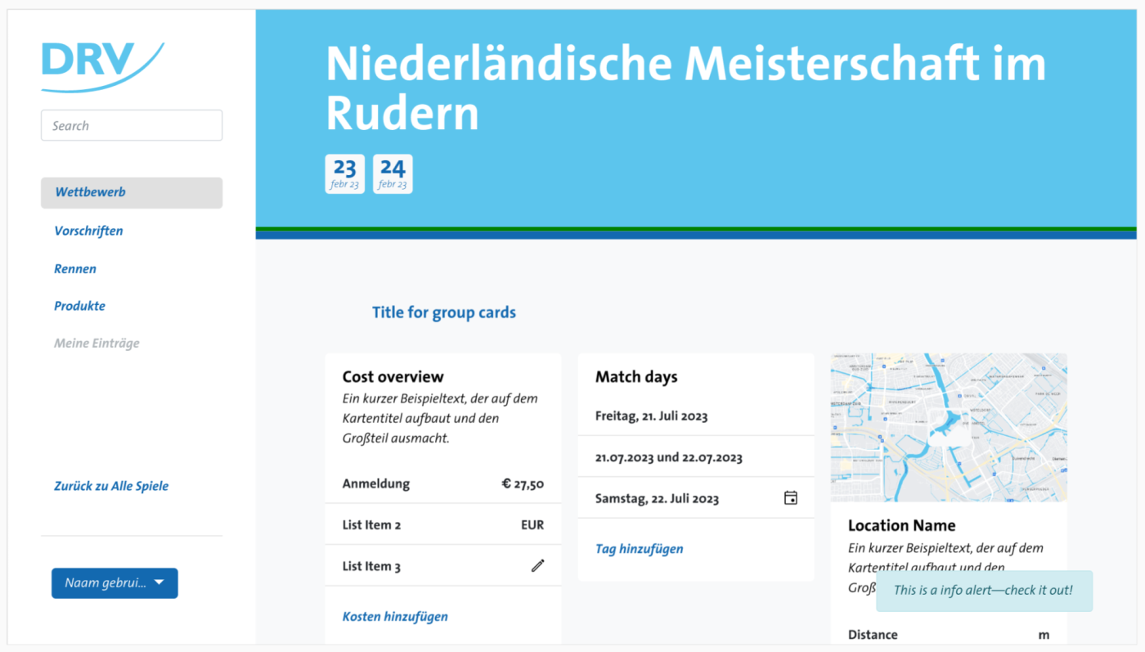1145x652 pixels.
Task: Go to Vorschriften in sidebar
Action: (88, 231)
